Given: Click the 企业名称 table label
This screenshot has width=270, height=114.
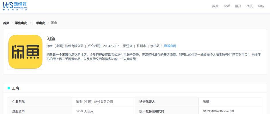Looking at the screenshot, I should click(18, 102).
